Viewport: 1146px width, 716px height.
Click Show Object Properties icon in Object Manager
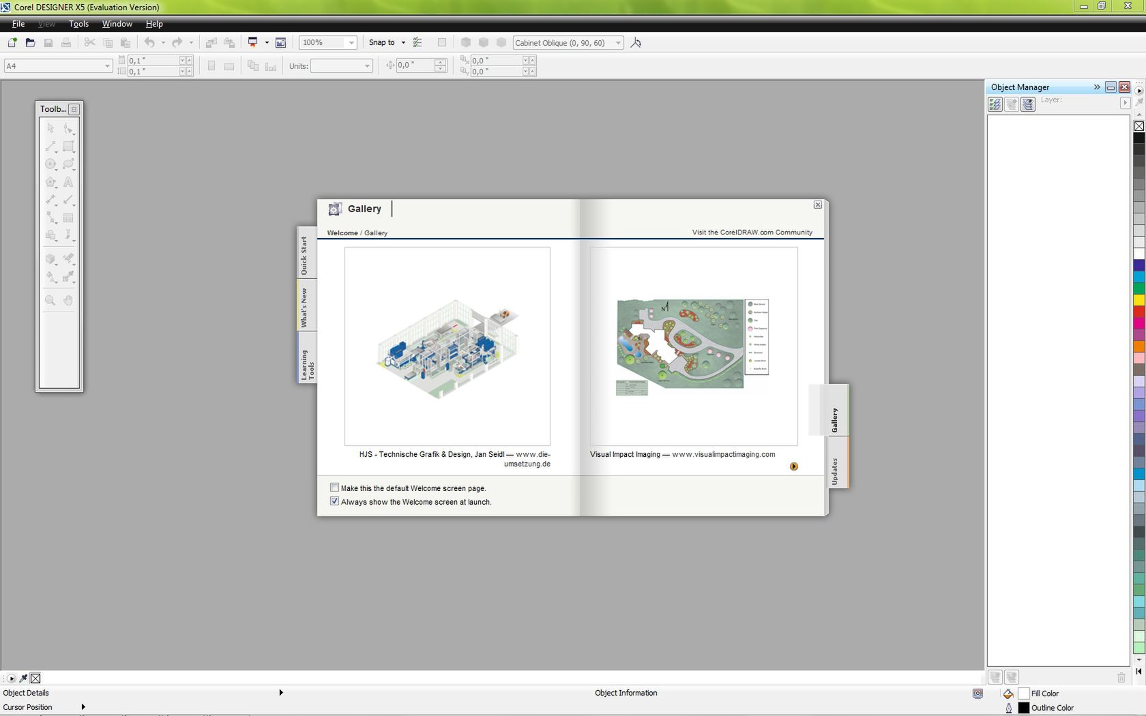(x=995, y=104)
